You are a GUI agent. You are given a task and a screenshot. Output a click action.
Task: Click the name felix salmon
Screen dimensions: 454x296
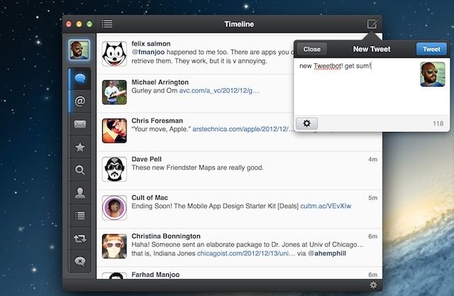(151, 44)
